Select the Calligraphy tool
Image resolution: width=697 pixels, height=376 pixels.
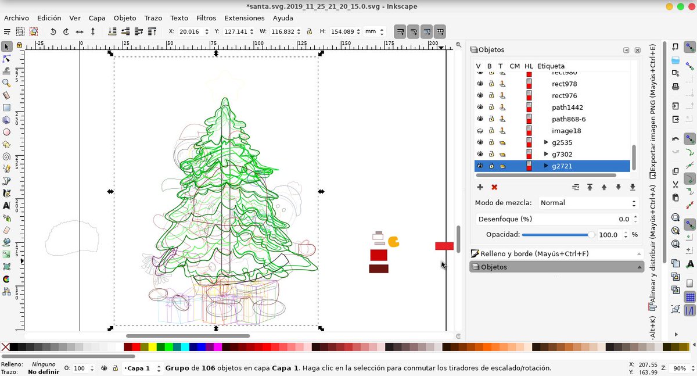pos(6,193)
